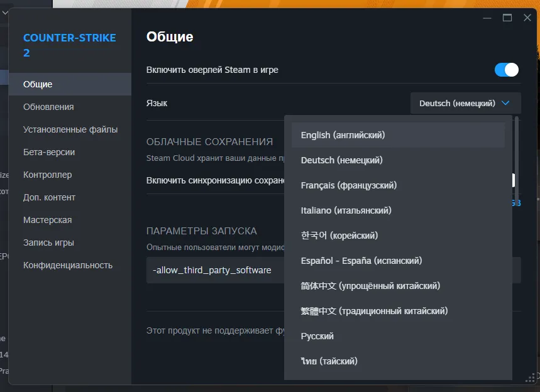Switch to Доп. контент tab
This screenshot has height=392, width=540.
tap(70, 197)
